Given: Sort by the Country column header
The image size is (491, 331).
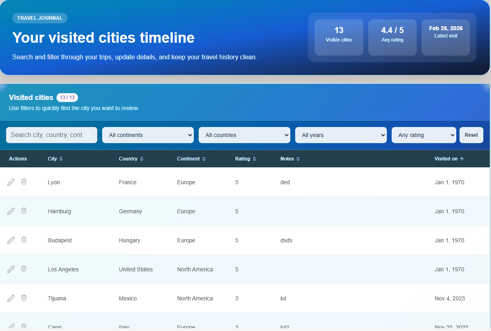Looking at the screenshot, I should (131, 159).
